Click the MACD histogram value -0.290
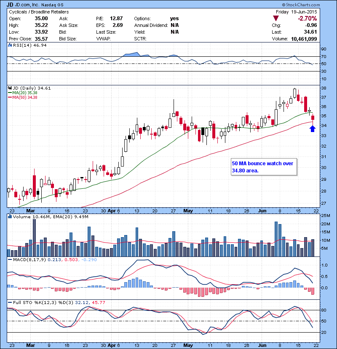This screenshot has height=349, width=337. [89, 259]
